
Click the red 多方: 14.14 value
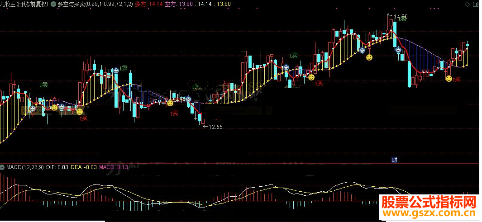point(148,5)
